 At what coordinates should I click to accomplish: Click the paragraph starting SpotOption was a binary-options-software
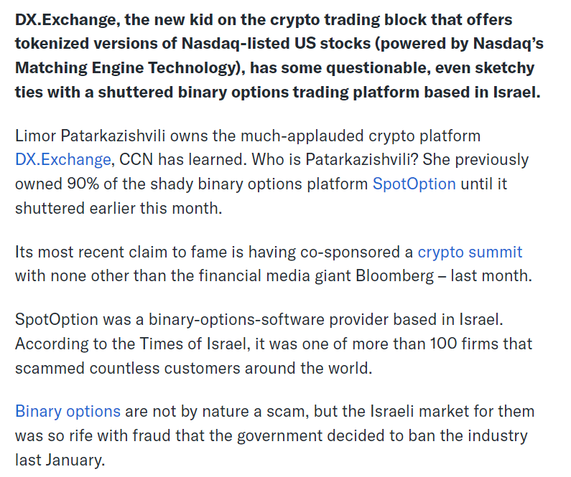pyautogui.click(x=273, y=344)
